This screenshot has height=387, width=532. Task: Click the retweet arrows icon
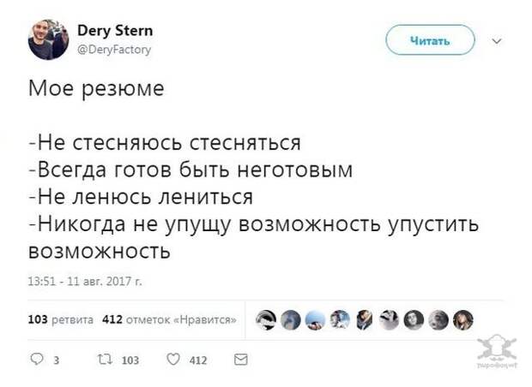[x=105, y=359]
